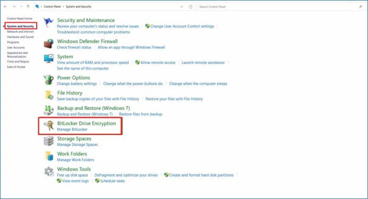This screenshot has height=199, width=368.
Task: Click the Search Control Panel field
Action: coord(281,7)
